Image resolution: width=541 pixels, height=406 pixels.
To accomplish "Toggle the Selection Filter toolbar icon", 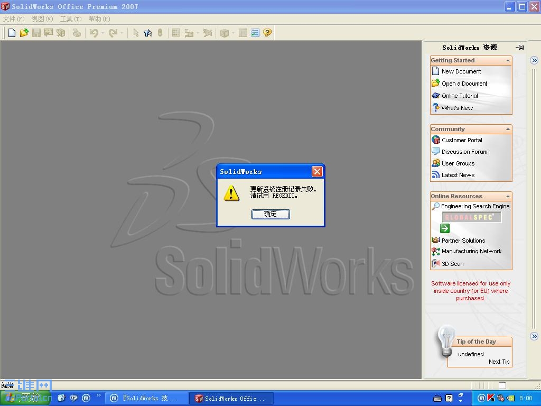I will click(148, 33).
